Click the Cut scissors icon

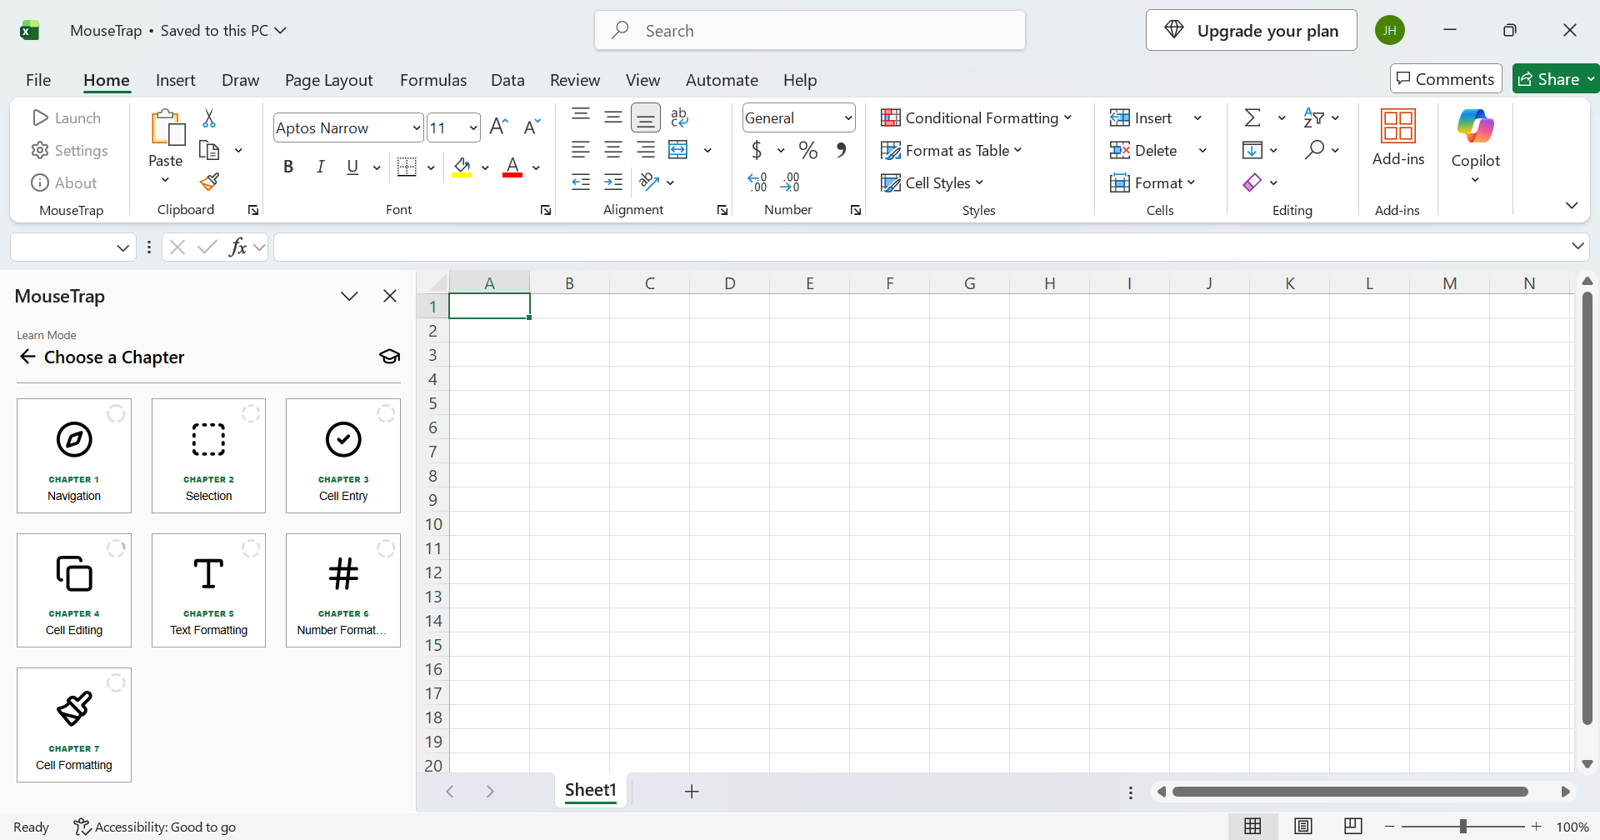(x=209, y=118)
